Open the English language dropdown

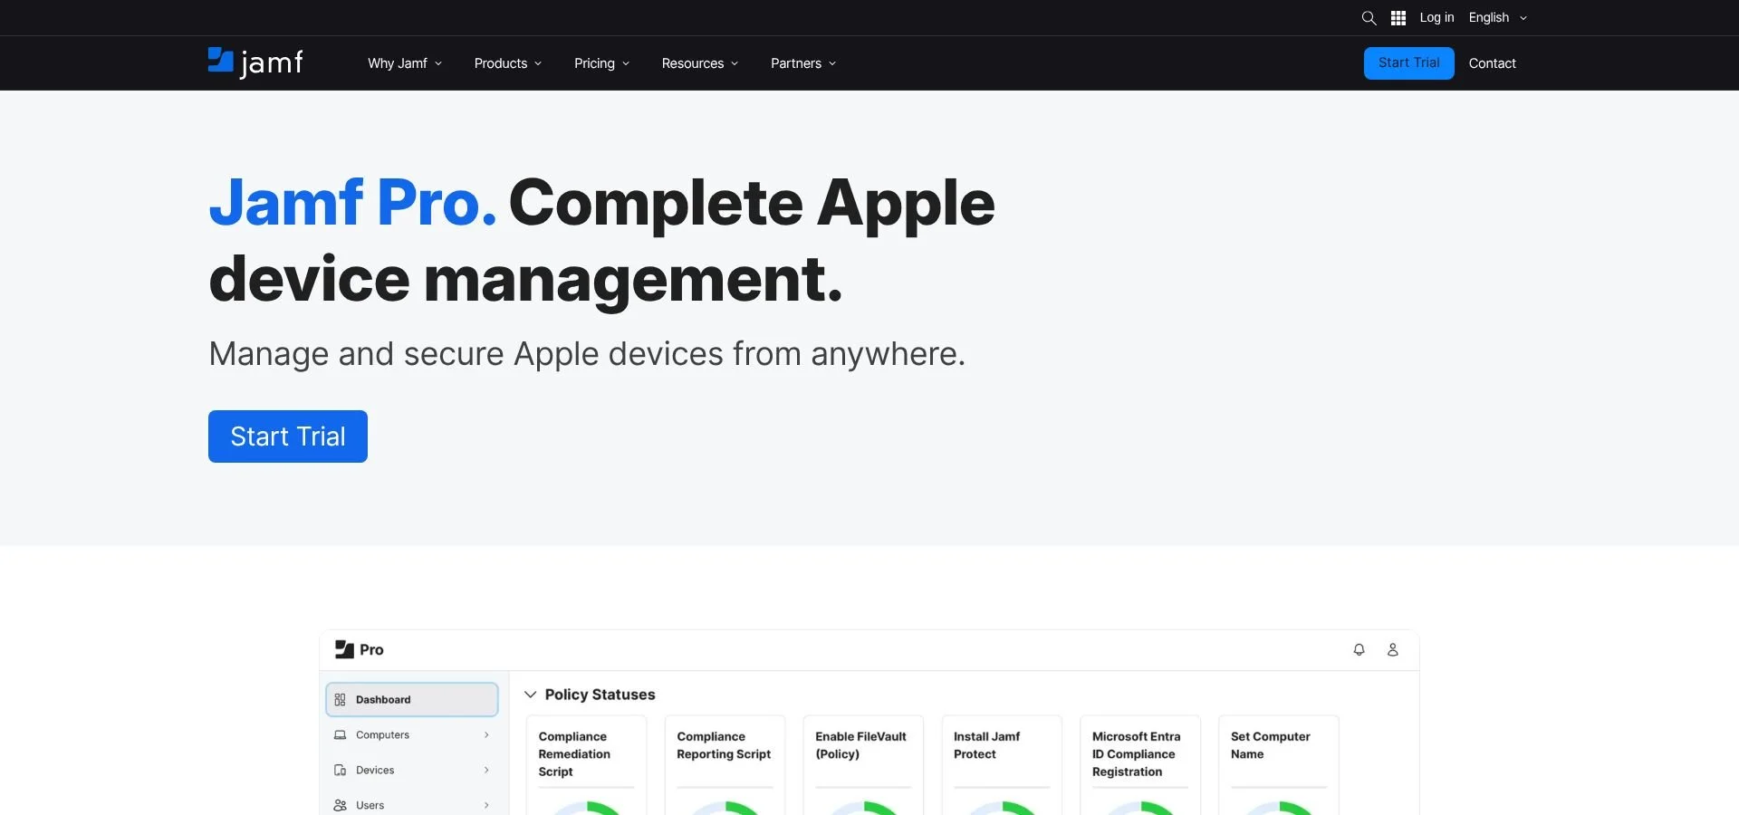click(x=1498, y=18)
